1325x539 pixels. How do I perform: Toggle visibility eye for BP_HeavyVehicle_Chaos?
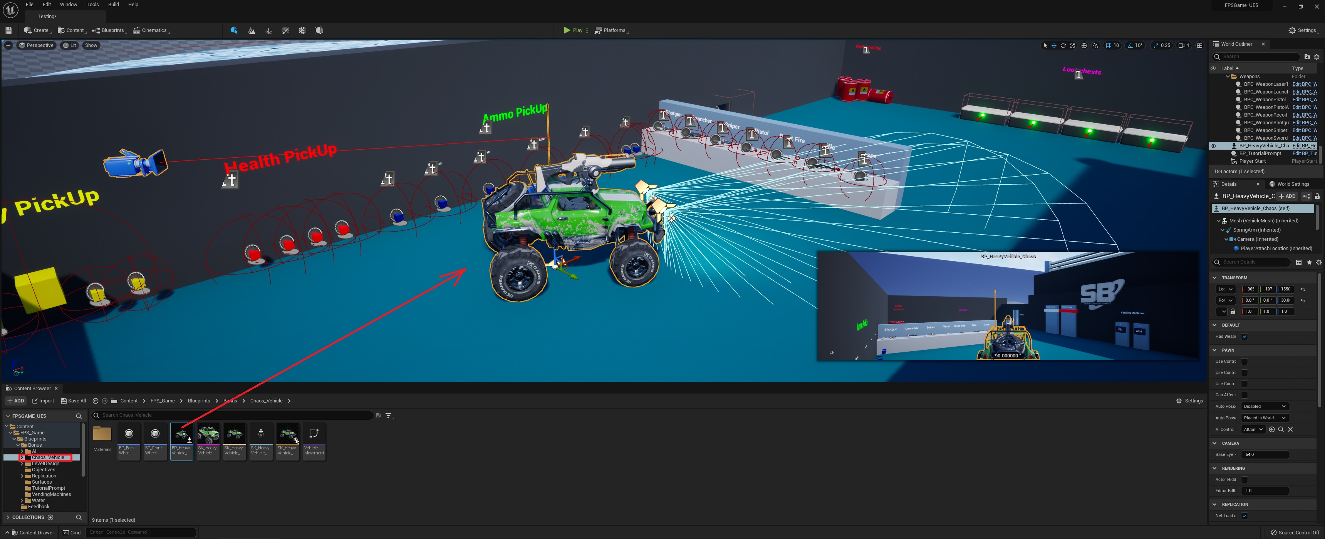1213,146
